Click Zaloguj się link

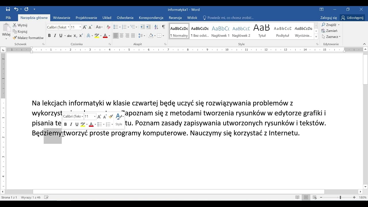pyautogui.click(x=329, y=18)
